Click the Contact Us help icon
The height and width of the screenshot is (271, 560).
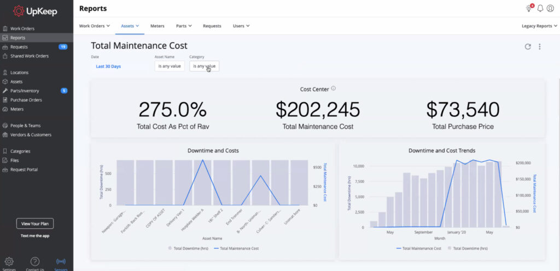tap(34, 262)
